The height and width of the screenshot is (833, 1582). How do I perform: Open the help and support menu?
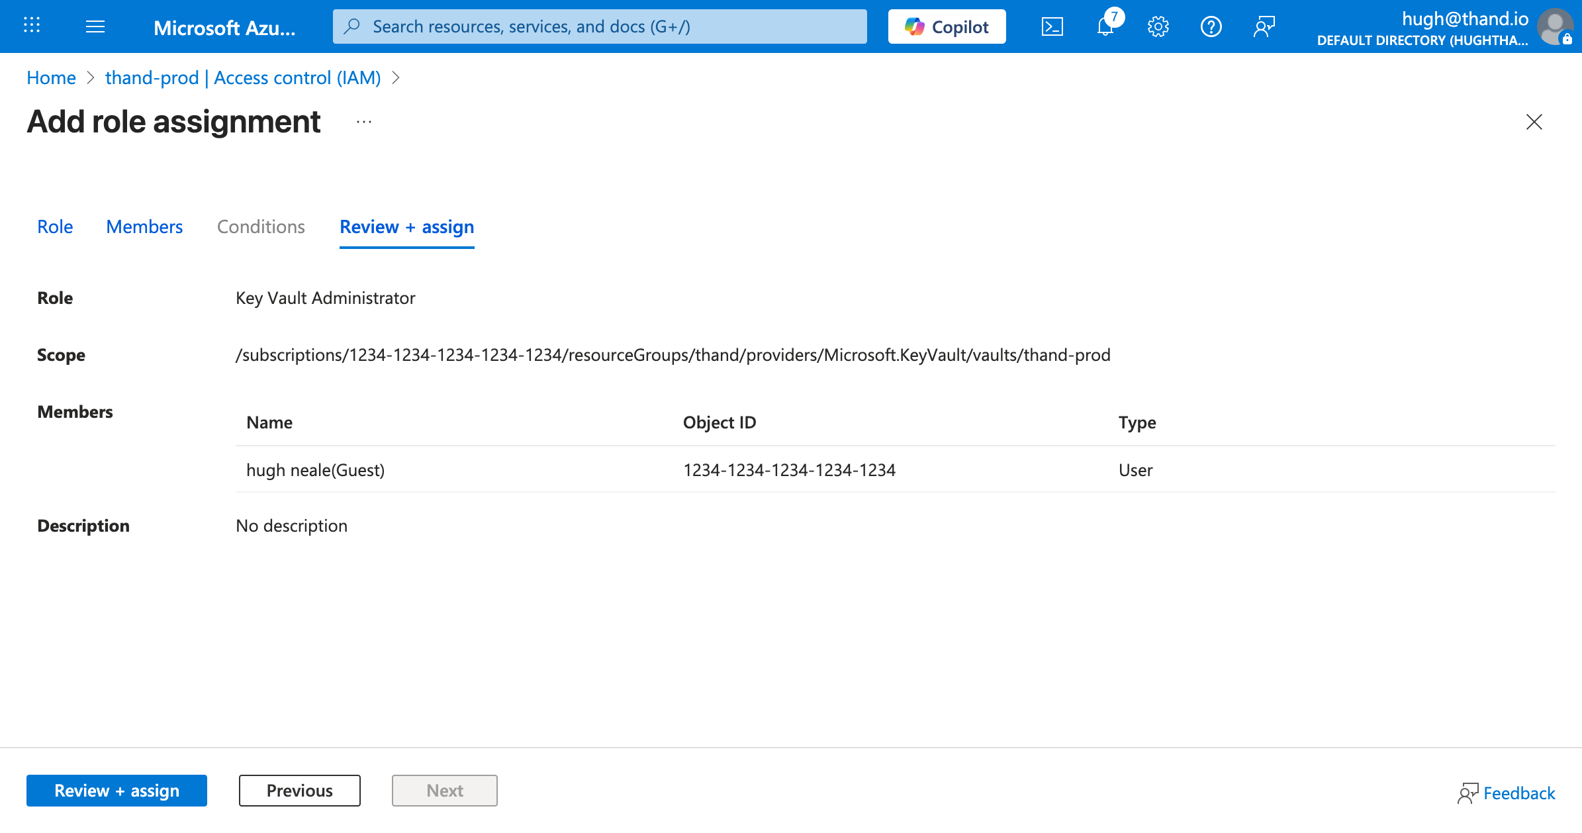[x=1211, y=26]
